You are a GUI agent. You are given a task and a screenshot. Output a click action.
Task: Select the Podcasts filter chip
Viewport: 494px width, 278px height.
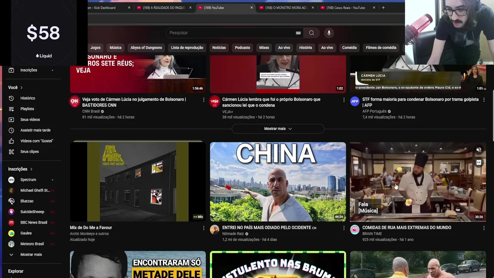point(242,47)
